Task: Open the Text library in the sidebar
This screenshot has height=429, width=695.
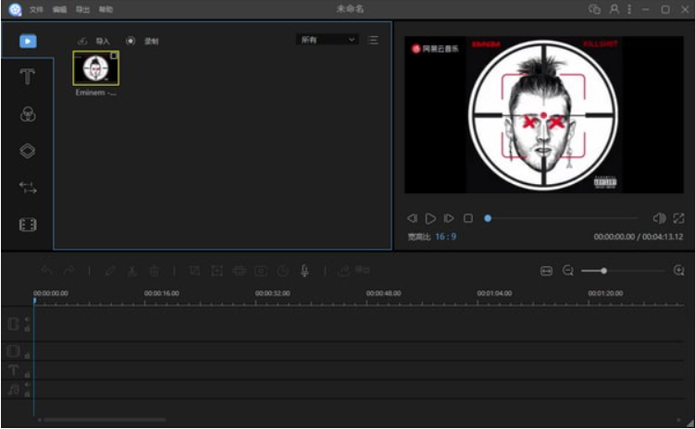Action: point(27,77)
